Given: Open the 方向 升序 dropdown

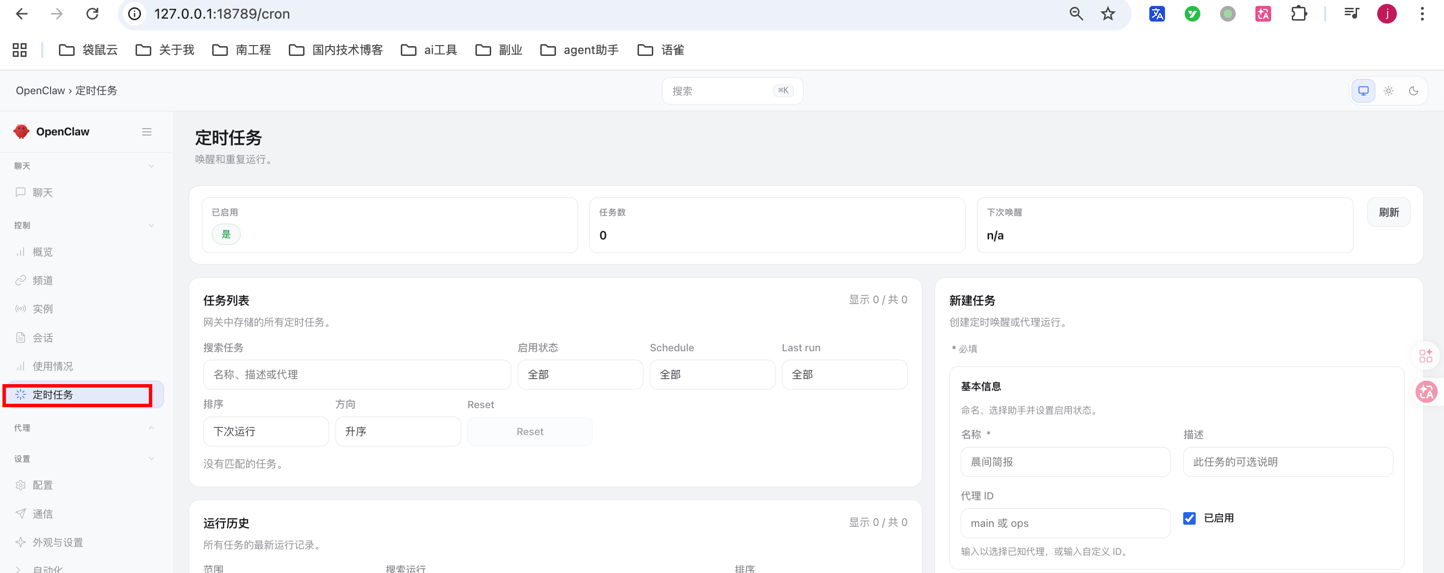Looking at the screenshot, I should pyautogui.click(x=398, y=431).
